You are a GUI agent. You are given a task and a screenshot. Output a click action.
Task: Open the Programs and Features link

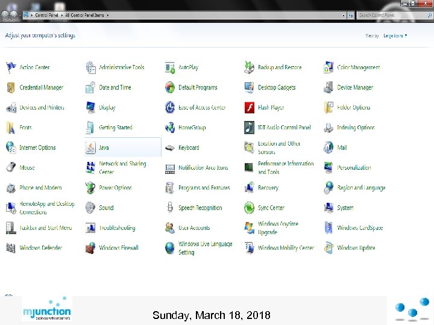tap(204, 188)
